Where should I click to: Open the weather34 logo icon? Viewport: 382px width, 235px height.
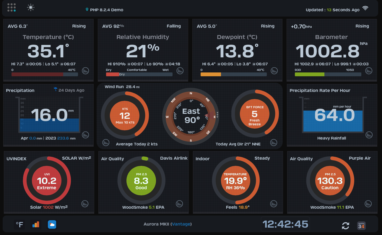click(x=361, y=226)
